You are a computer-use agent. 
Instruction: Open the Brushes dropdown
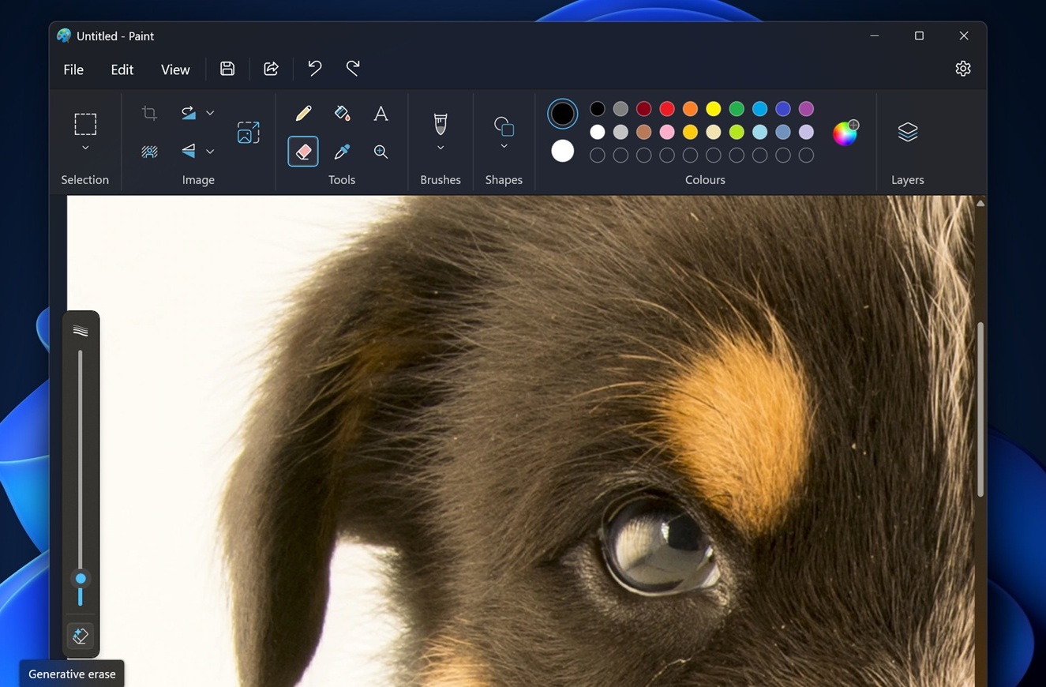coord(441,146)
